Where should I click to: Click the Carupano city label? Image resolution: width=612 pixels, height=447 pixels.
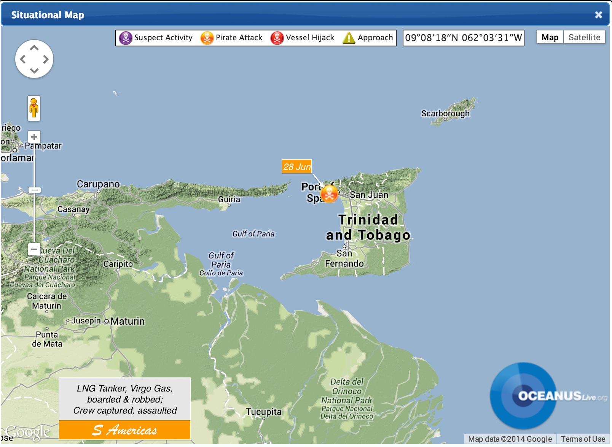point(98,184)
